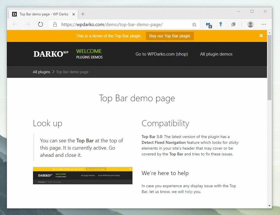The image size is (280, 215).
Task: Open the browser profile avatar
Action: click(x=250, y=24)
